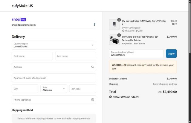Viewport: 191px width, 123px height.
Task: Click the Delivery heading
Action: (x=18, y=37)
